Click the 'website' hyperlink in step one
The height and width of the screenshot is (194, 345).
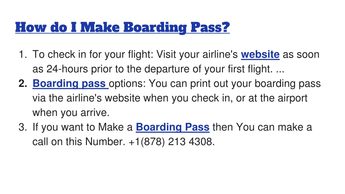pyautogui.click(x=260, y=54)
